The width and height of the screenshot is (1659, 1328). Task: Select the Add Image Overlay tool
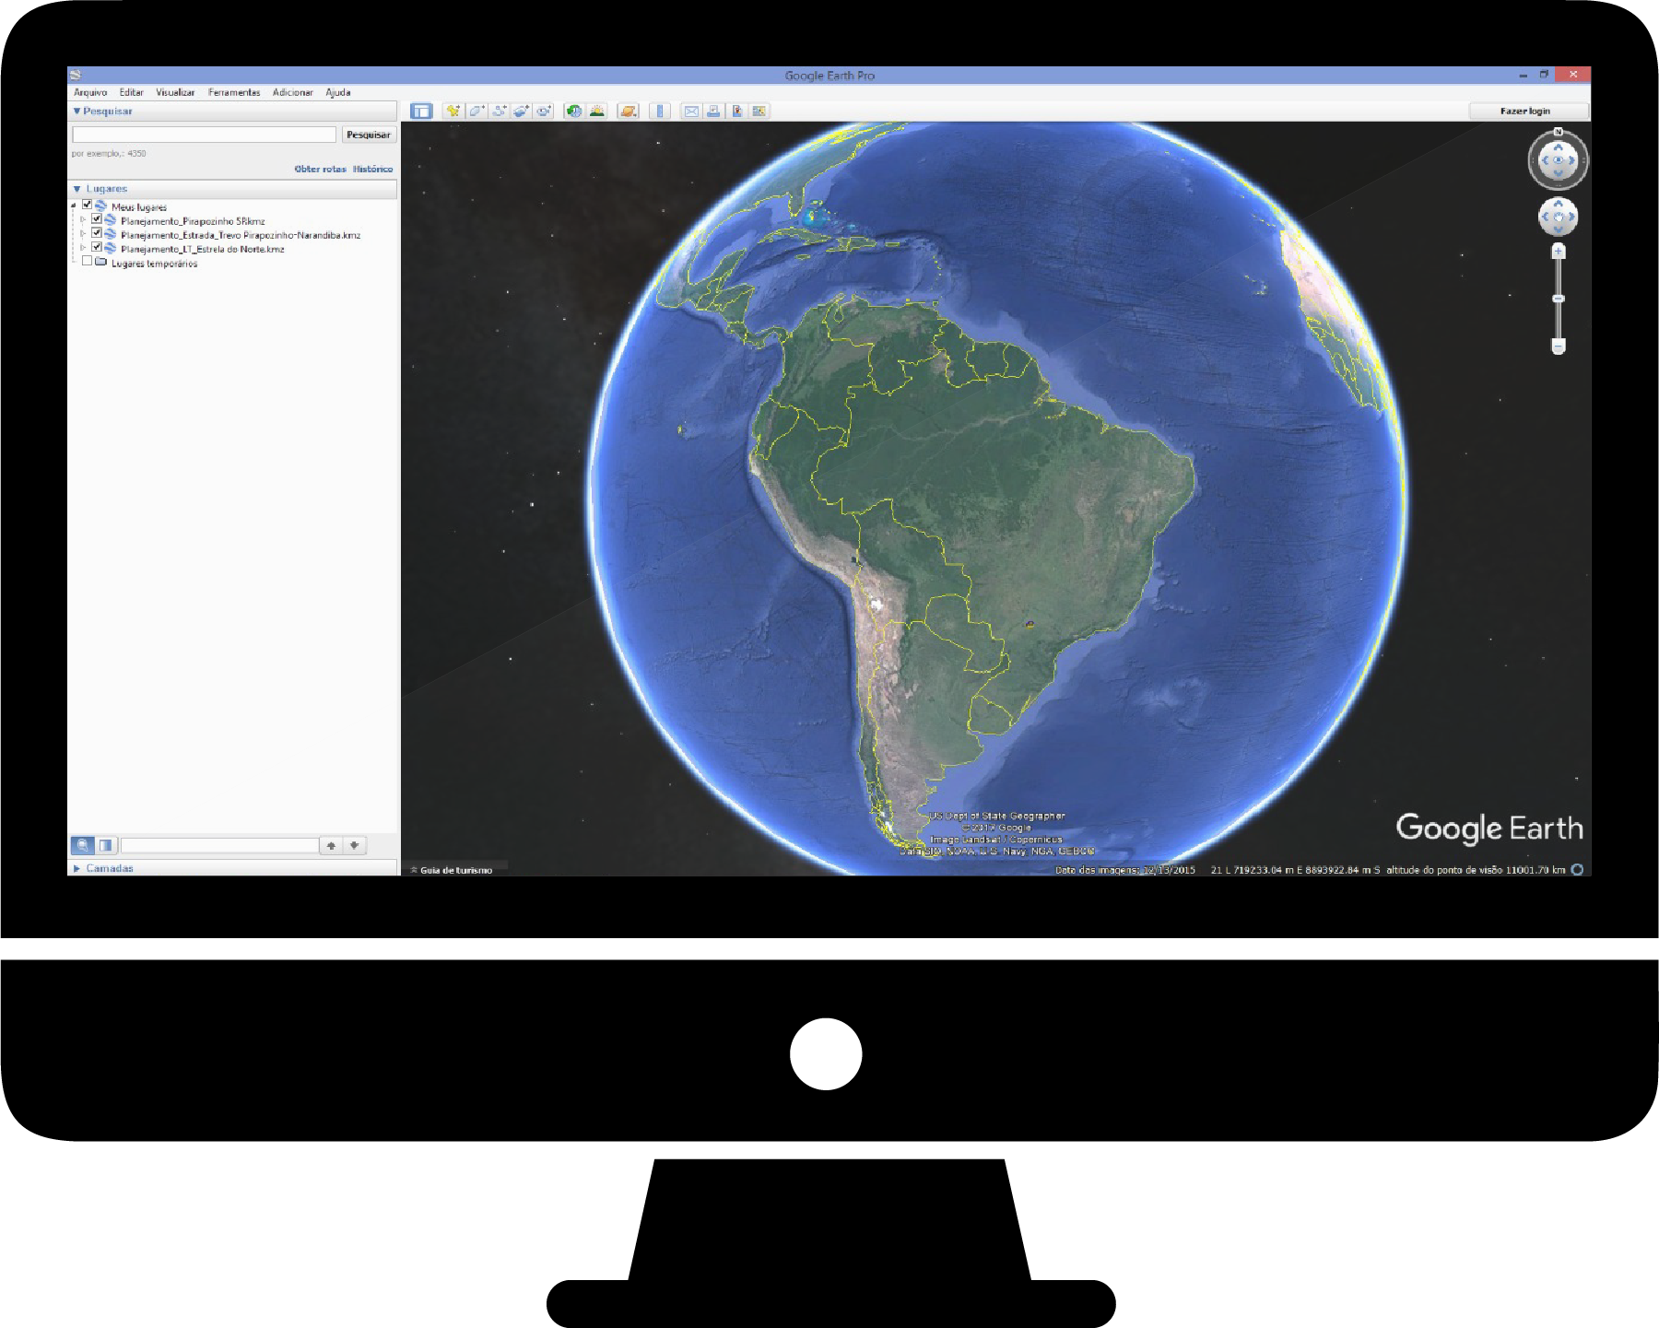tap(521, 111)
